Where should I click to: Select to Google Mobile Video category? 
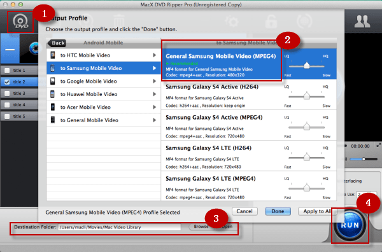point(104,81)
